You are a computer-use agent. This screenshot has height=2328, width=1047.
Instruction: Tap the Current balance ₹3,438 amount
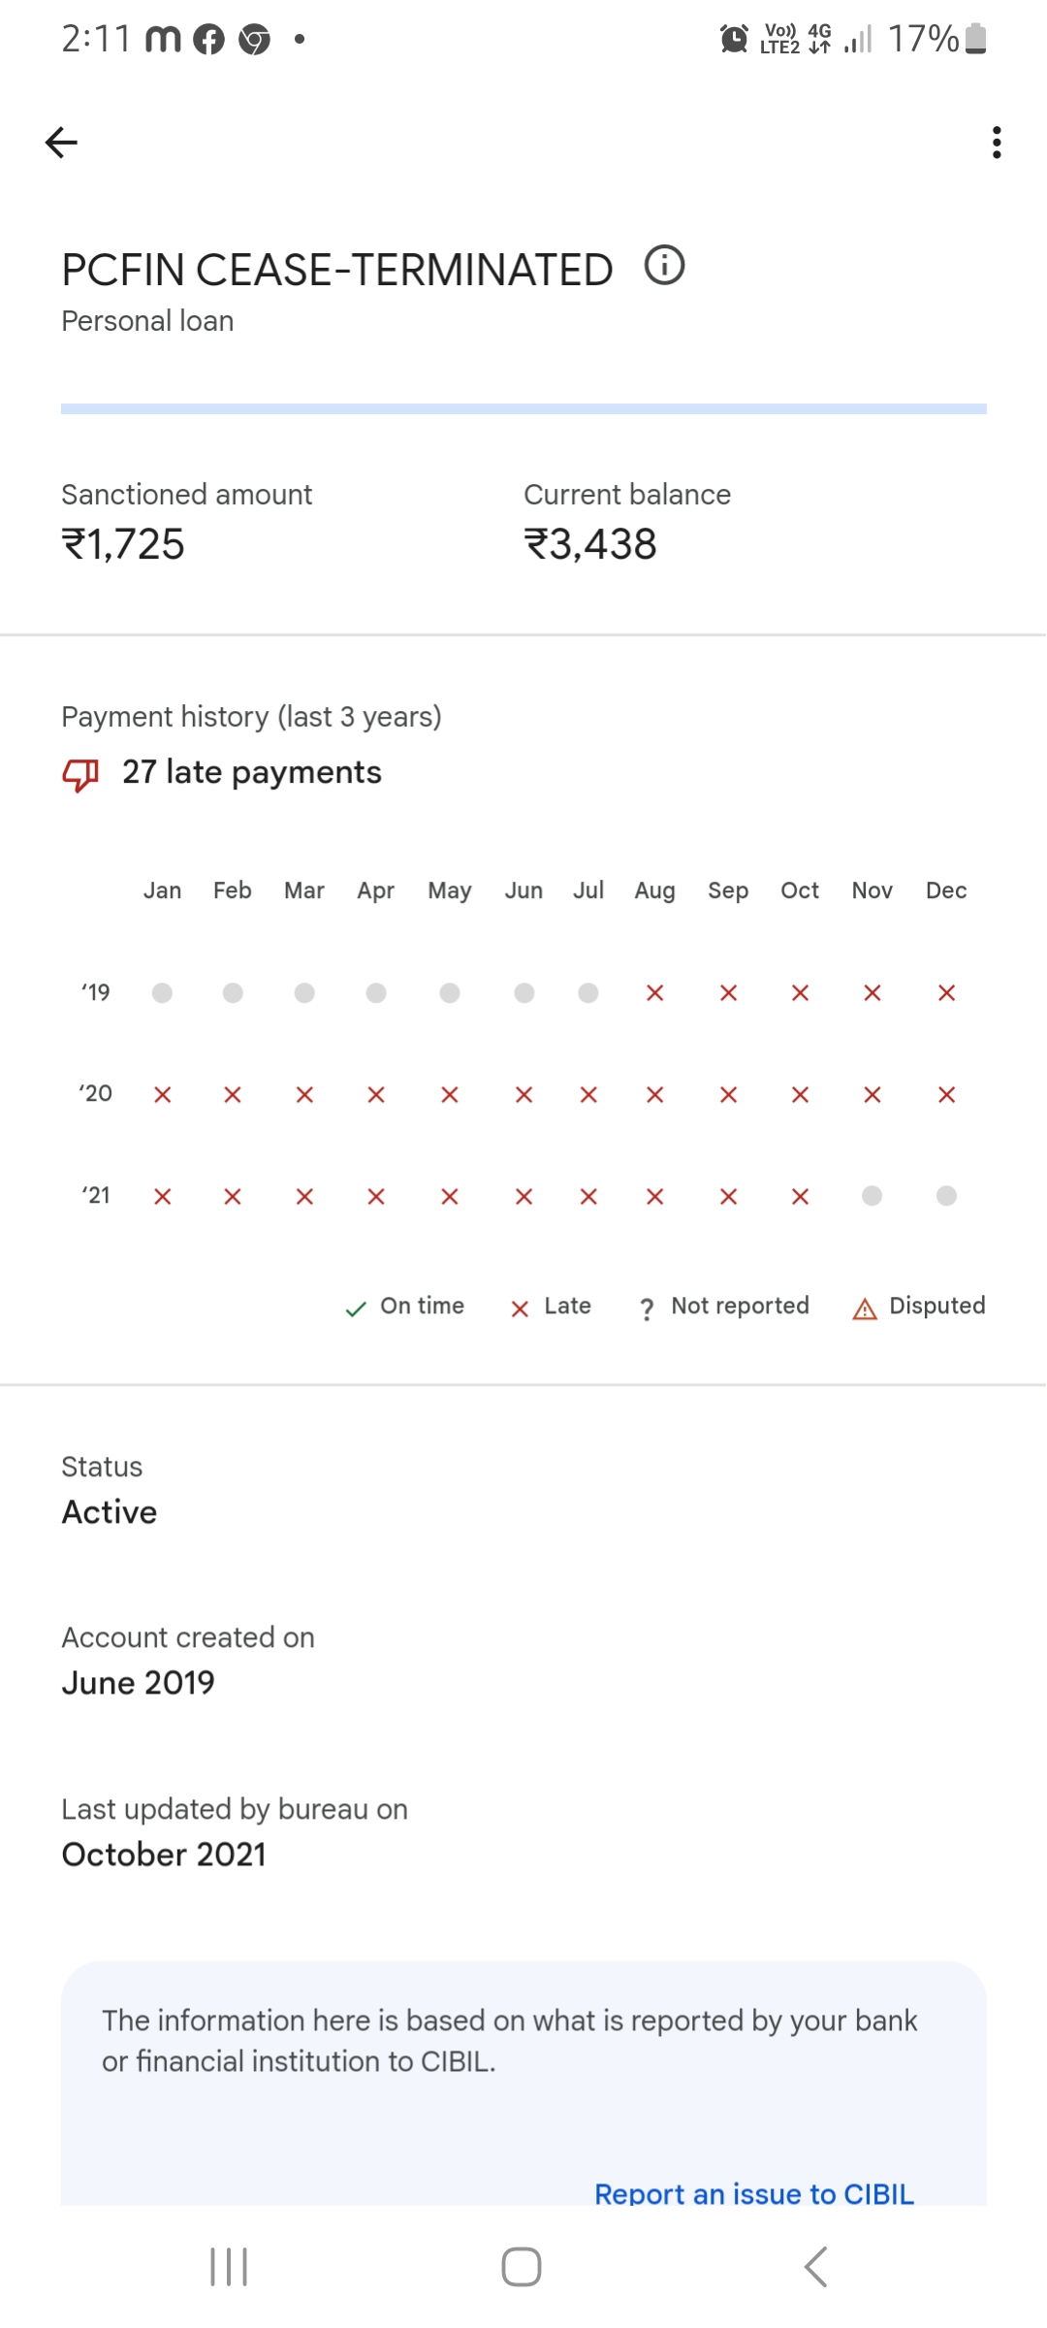(590, 544)
